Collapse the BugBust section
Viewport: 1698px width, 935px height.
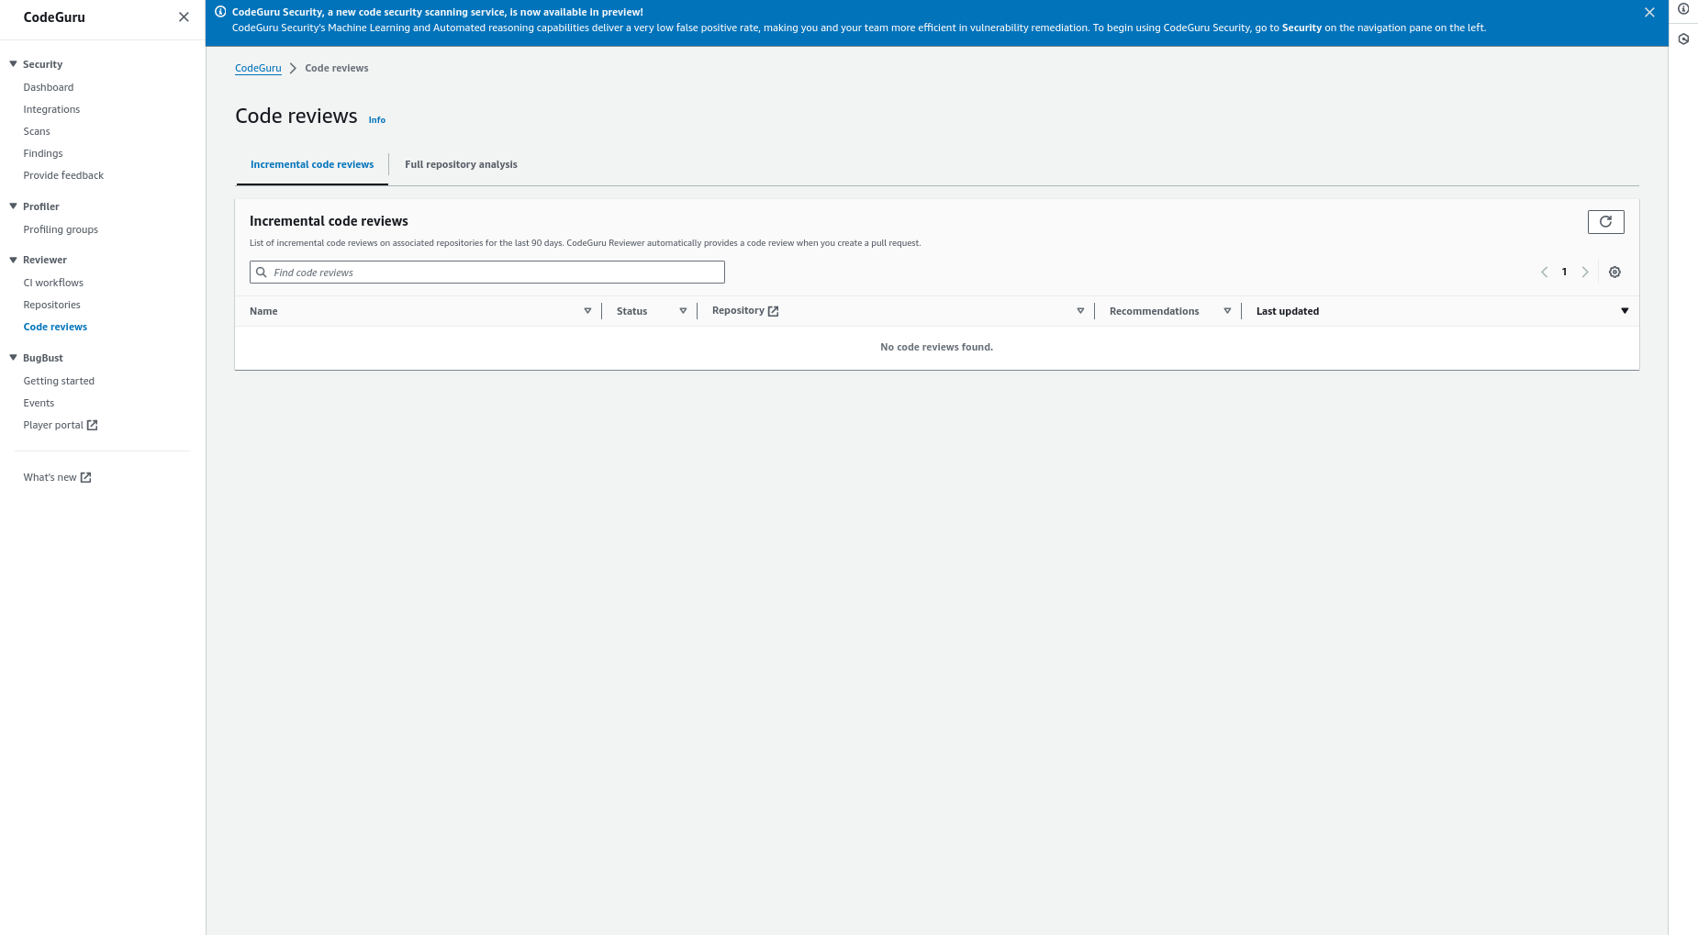pyautogui.click(x=13, y=358)
